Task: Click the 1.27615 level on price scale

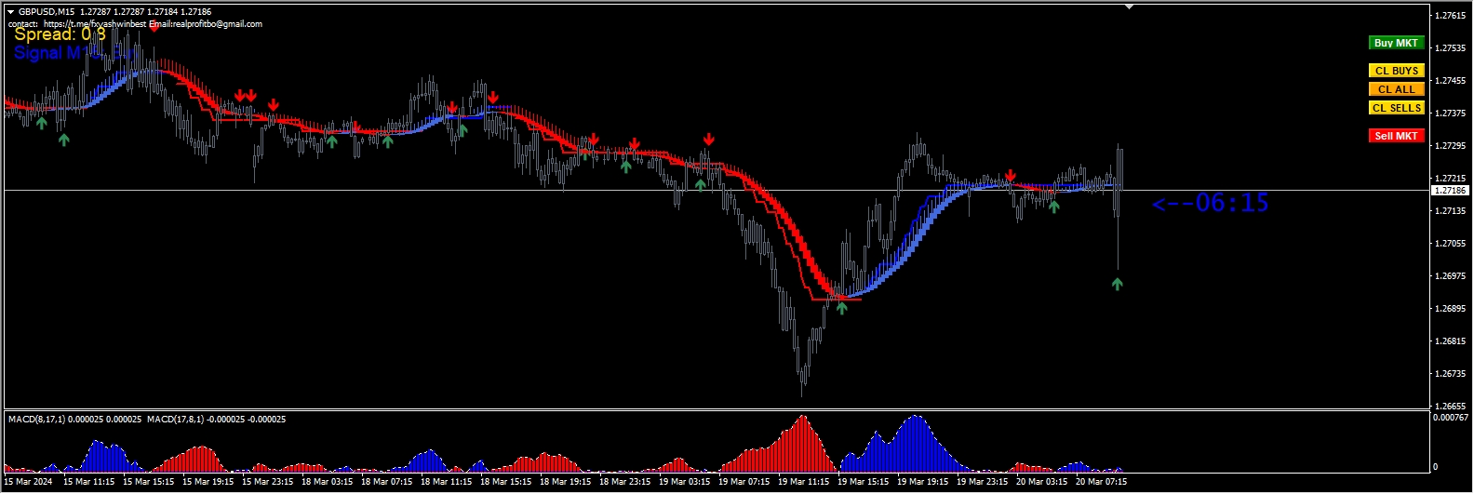Action: point(1450,16)
